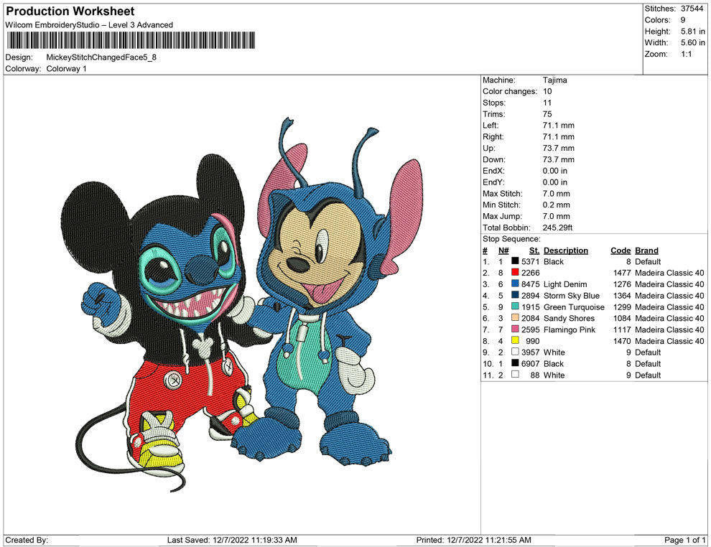Click the Tajima machine name
This screenshot has height=547, width=711.
click(x=554, y=80)
